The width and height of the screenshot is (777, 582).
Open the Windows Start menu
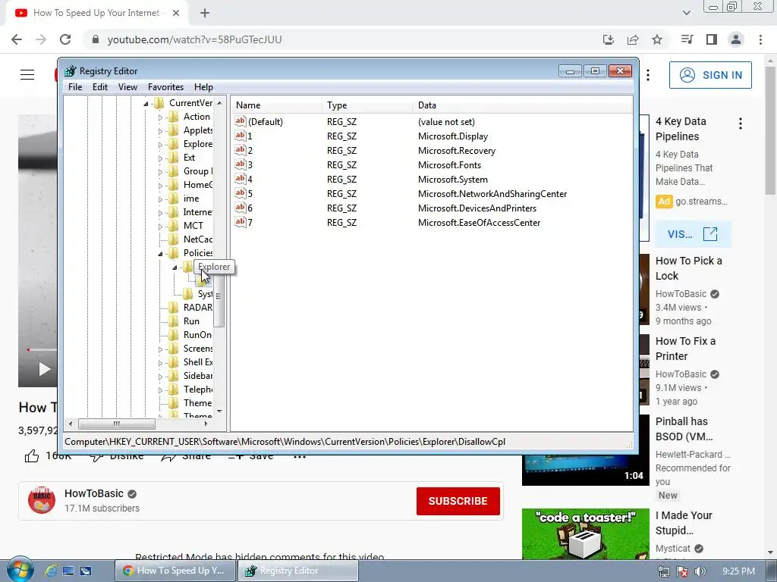pos(20,570)
